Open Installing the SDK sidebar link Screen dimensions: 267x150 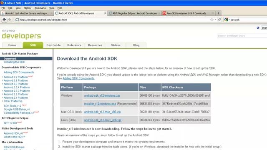(14, 62)
